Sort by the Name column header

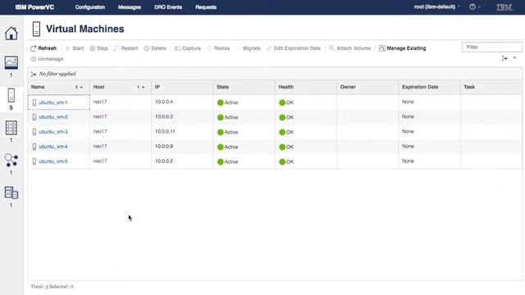(58, 87)
